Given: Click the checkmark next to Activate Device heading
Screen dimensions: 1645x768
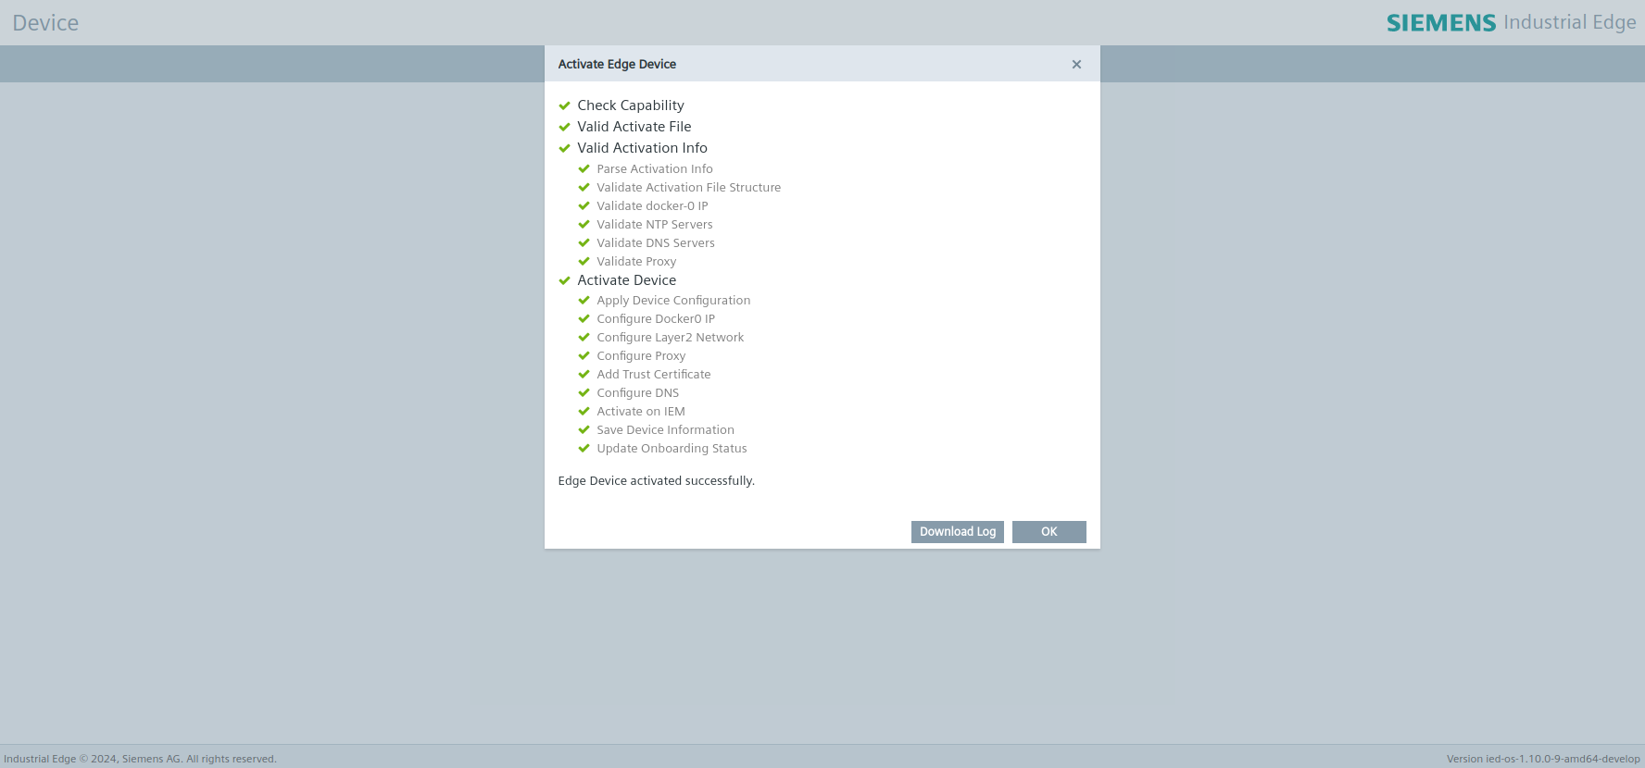Looking at the screenshot, I should 564,280.
